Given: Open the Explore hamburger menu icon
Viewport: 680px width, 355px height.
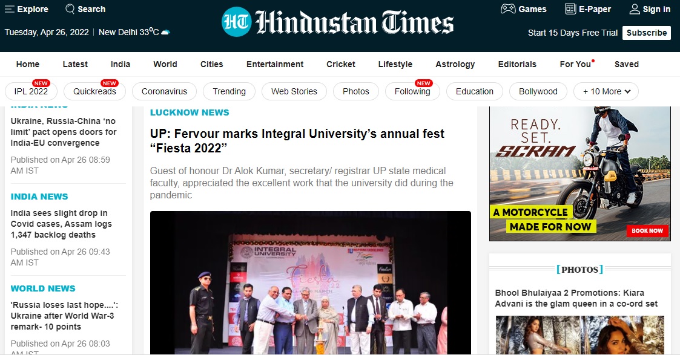Looking at the screenshot, I should point(10,9).
